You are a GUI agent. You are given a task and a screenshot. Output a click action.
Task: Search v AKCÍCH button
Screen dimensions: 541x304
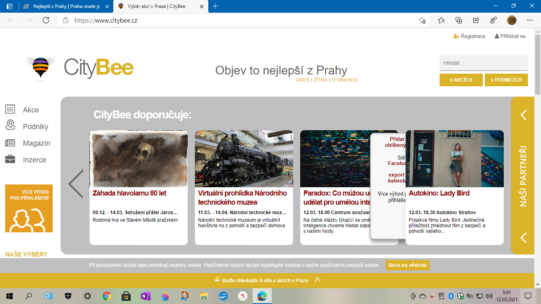coord(461,80)
